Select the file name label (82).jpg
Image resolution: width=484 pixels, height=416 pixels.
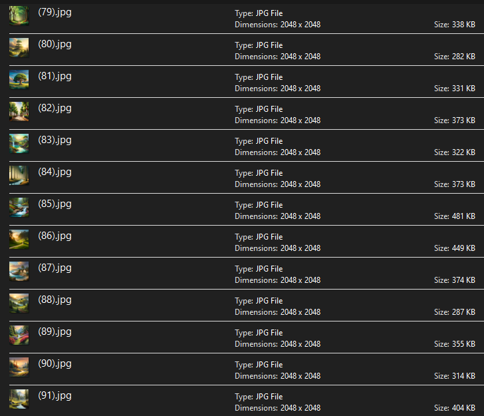(55, 108)
